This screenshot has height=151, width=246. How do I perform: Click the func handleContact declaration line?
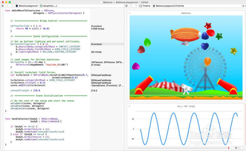pyautogui.click(x=32, y=119)
